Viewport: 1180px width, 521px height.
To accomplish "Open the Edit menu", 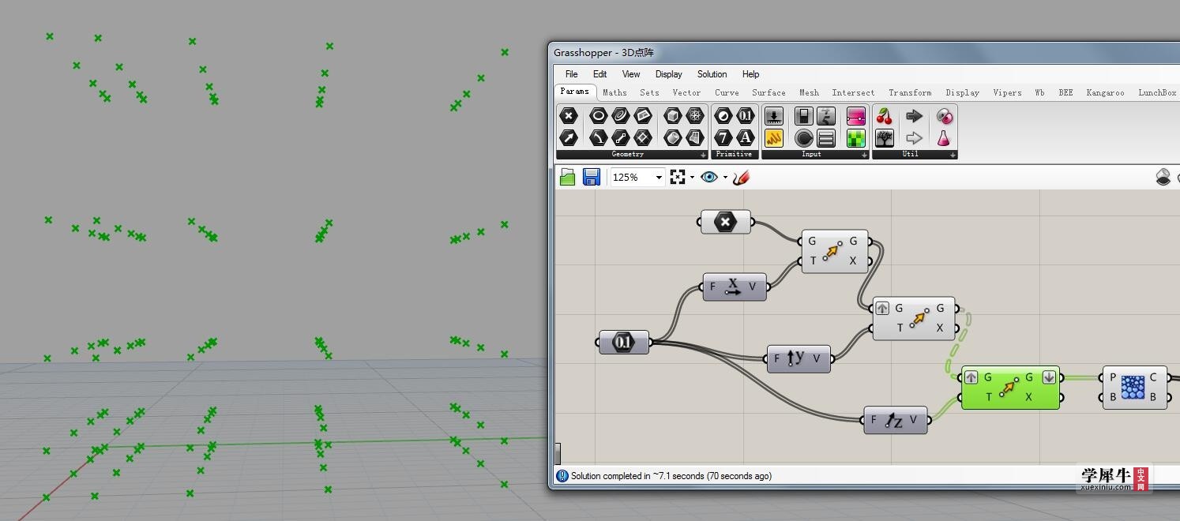I will coord(600,74).
